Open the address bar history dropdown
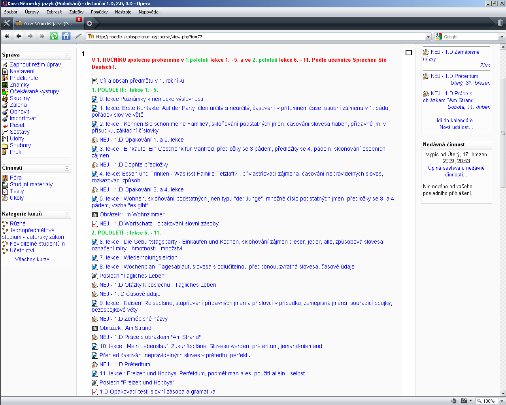This screenshot has height=405, width=506. (x=428, y=37)
